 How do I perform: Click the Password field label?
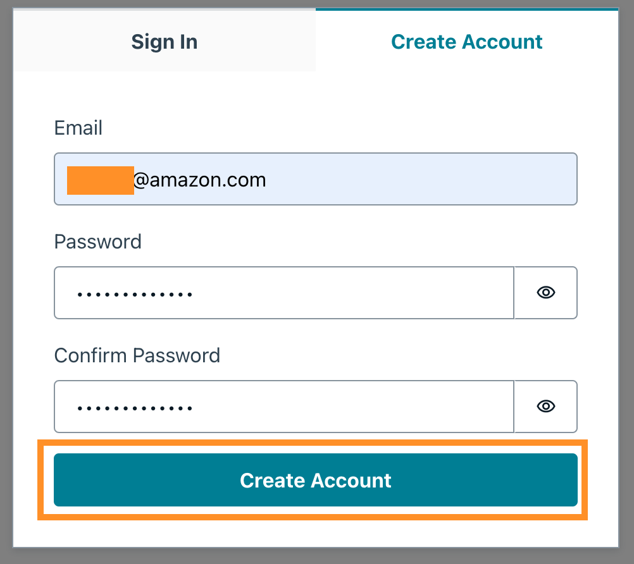[97, 242]
